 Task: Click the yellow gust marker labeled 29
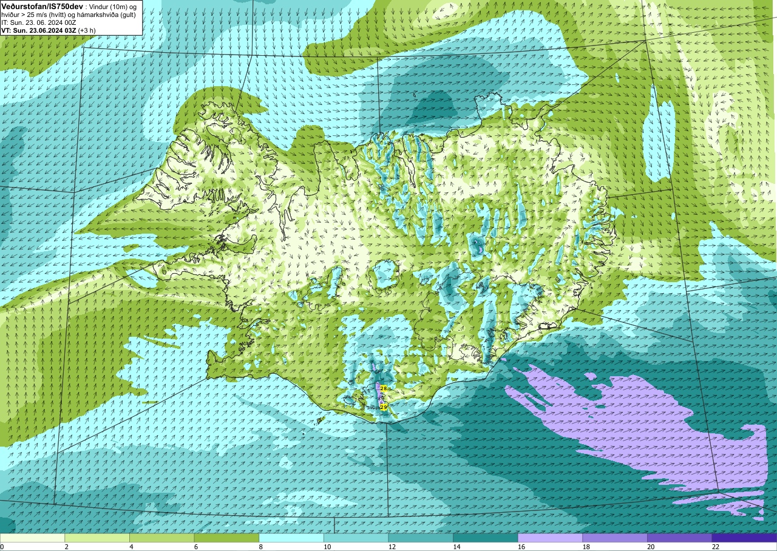point(384,407)
